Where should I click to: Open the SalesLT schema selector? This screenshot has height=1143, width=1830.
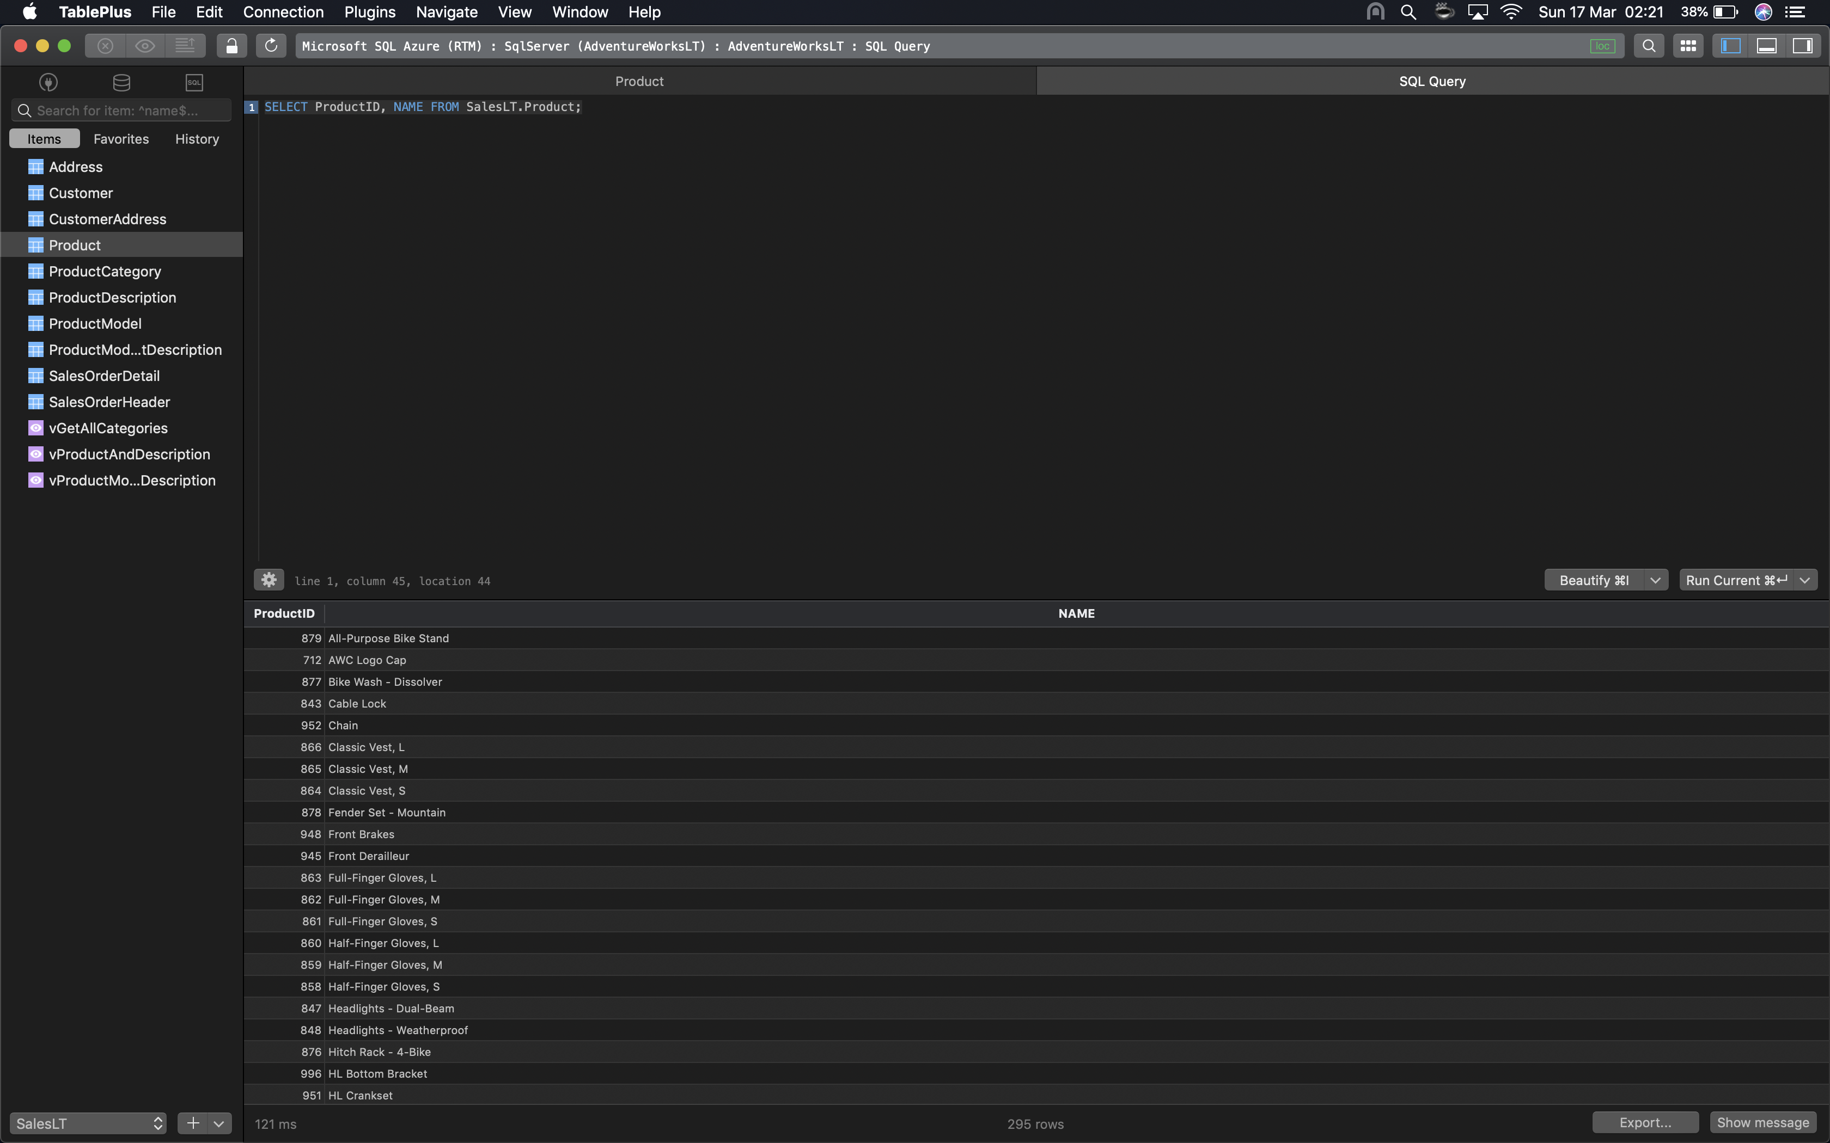click(88, 1122)
